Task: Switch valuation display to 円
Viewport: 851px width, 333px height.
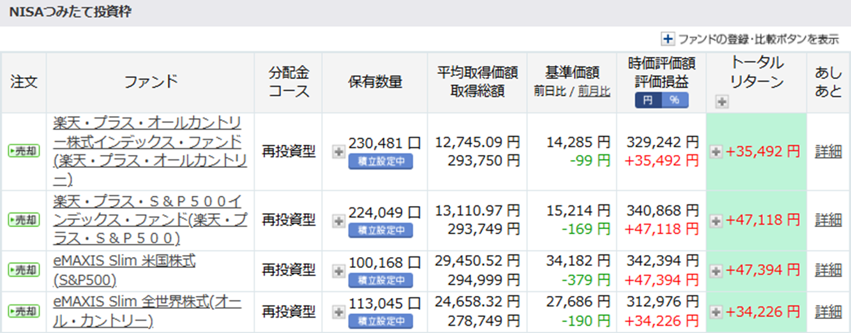Action: [x=647, y=100]
